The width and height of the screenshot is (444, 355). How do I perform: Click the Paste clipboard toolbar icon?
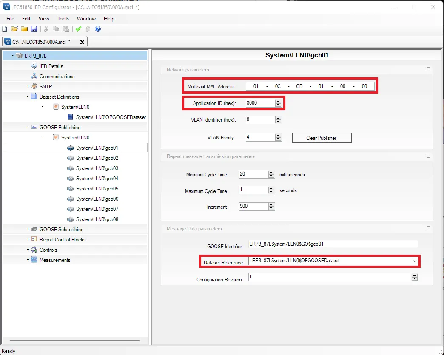coord(65,29)
